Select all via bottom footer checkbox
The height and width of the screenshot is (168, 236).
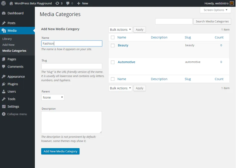click(x=113, y=79)
